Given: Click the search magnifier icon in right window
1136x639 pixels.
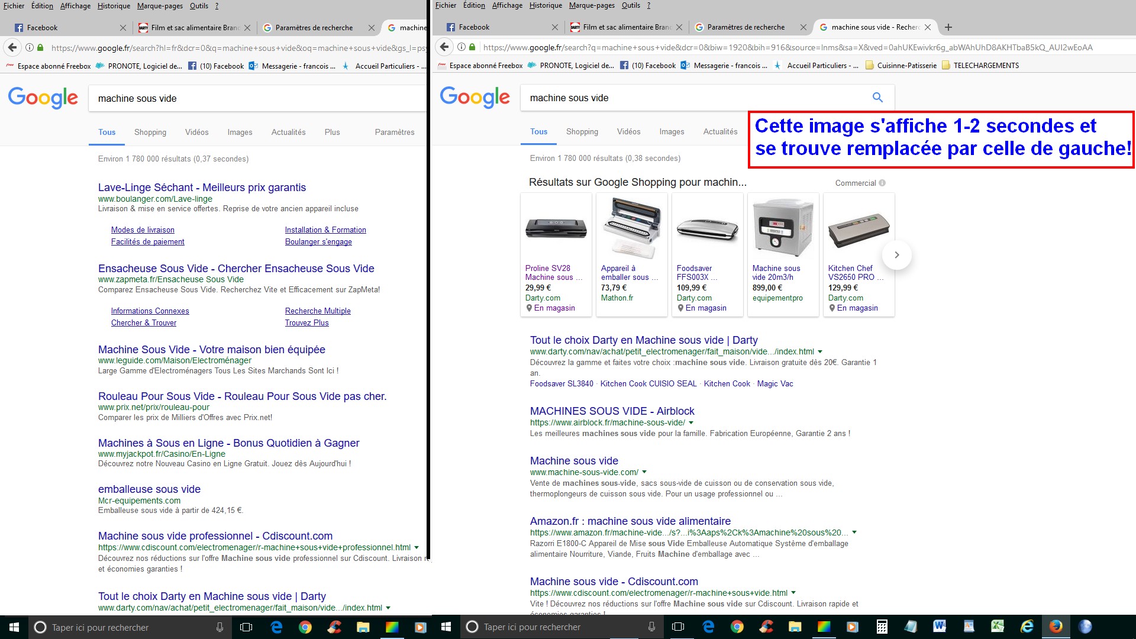Looking at the screenshot, I should pos(877,98).
